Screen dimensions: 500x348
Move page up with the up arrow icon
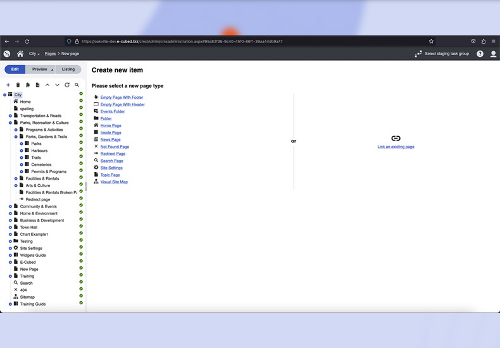pyautogui.click(x=47, y=85)
